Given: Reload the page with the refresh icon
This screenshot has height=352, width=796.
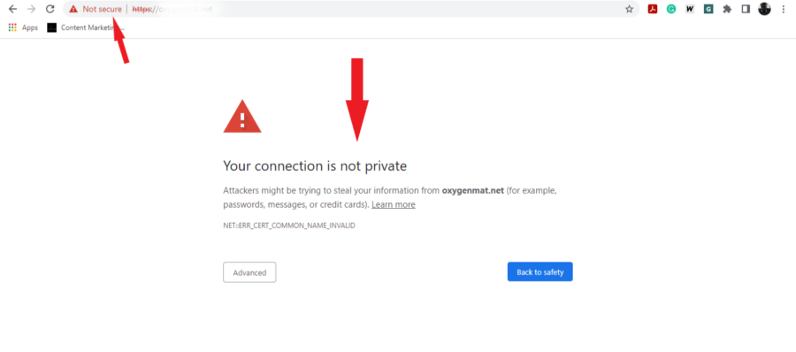Looking at the screenshot, I should (x=50, y=9).
